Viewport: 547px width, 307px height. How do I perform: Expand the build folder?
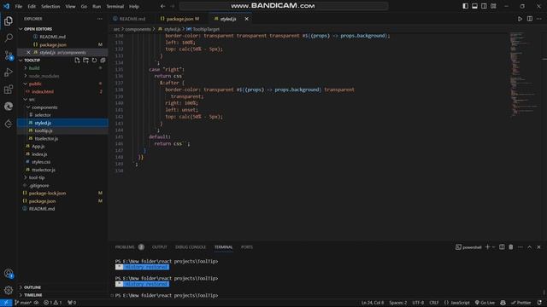point(26,68)
